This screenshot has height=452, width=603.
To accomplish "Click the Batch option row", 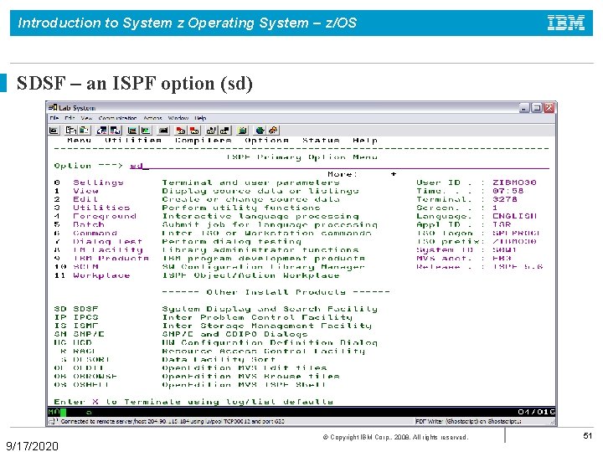I will pyautogui.click(x=216, y=225).
